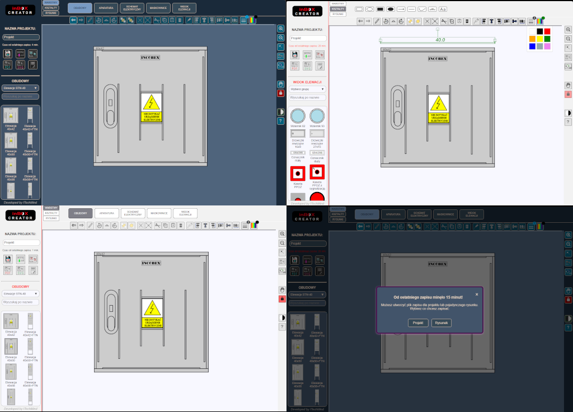Zoom in with magnifier in undimmed dark window

click(281, 29)
